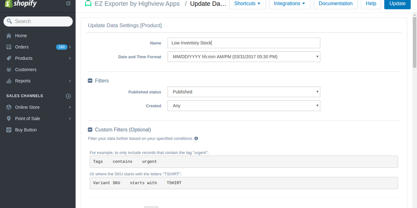Viewport: 417px width, 208px height.
Task: Click the Point of Sale pin icon
Action: coord(9,119)
